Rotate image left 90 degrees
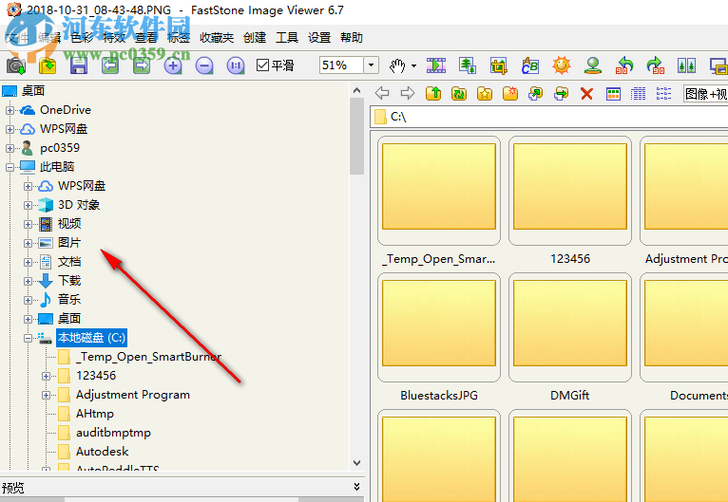Image resolution: width=728 pixels, height=502 pixels. (x=624, y=65)
